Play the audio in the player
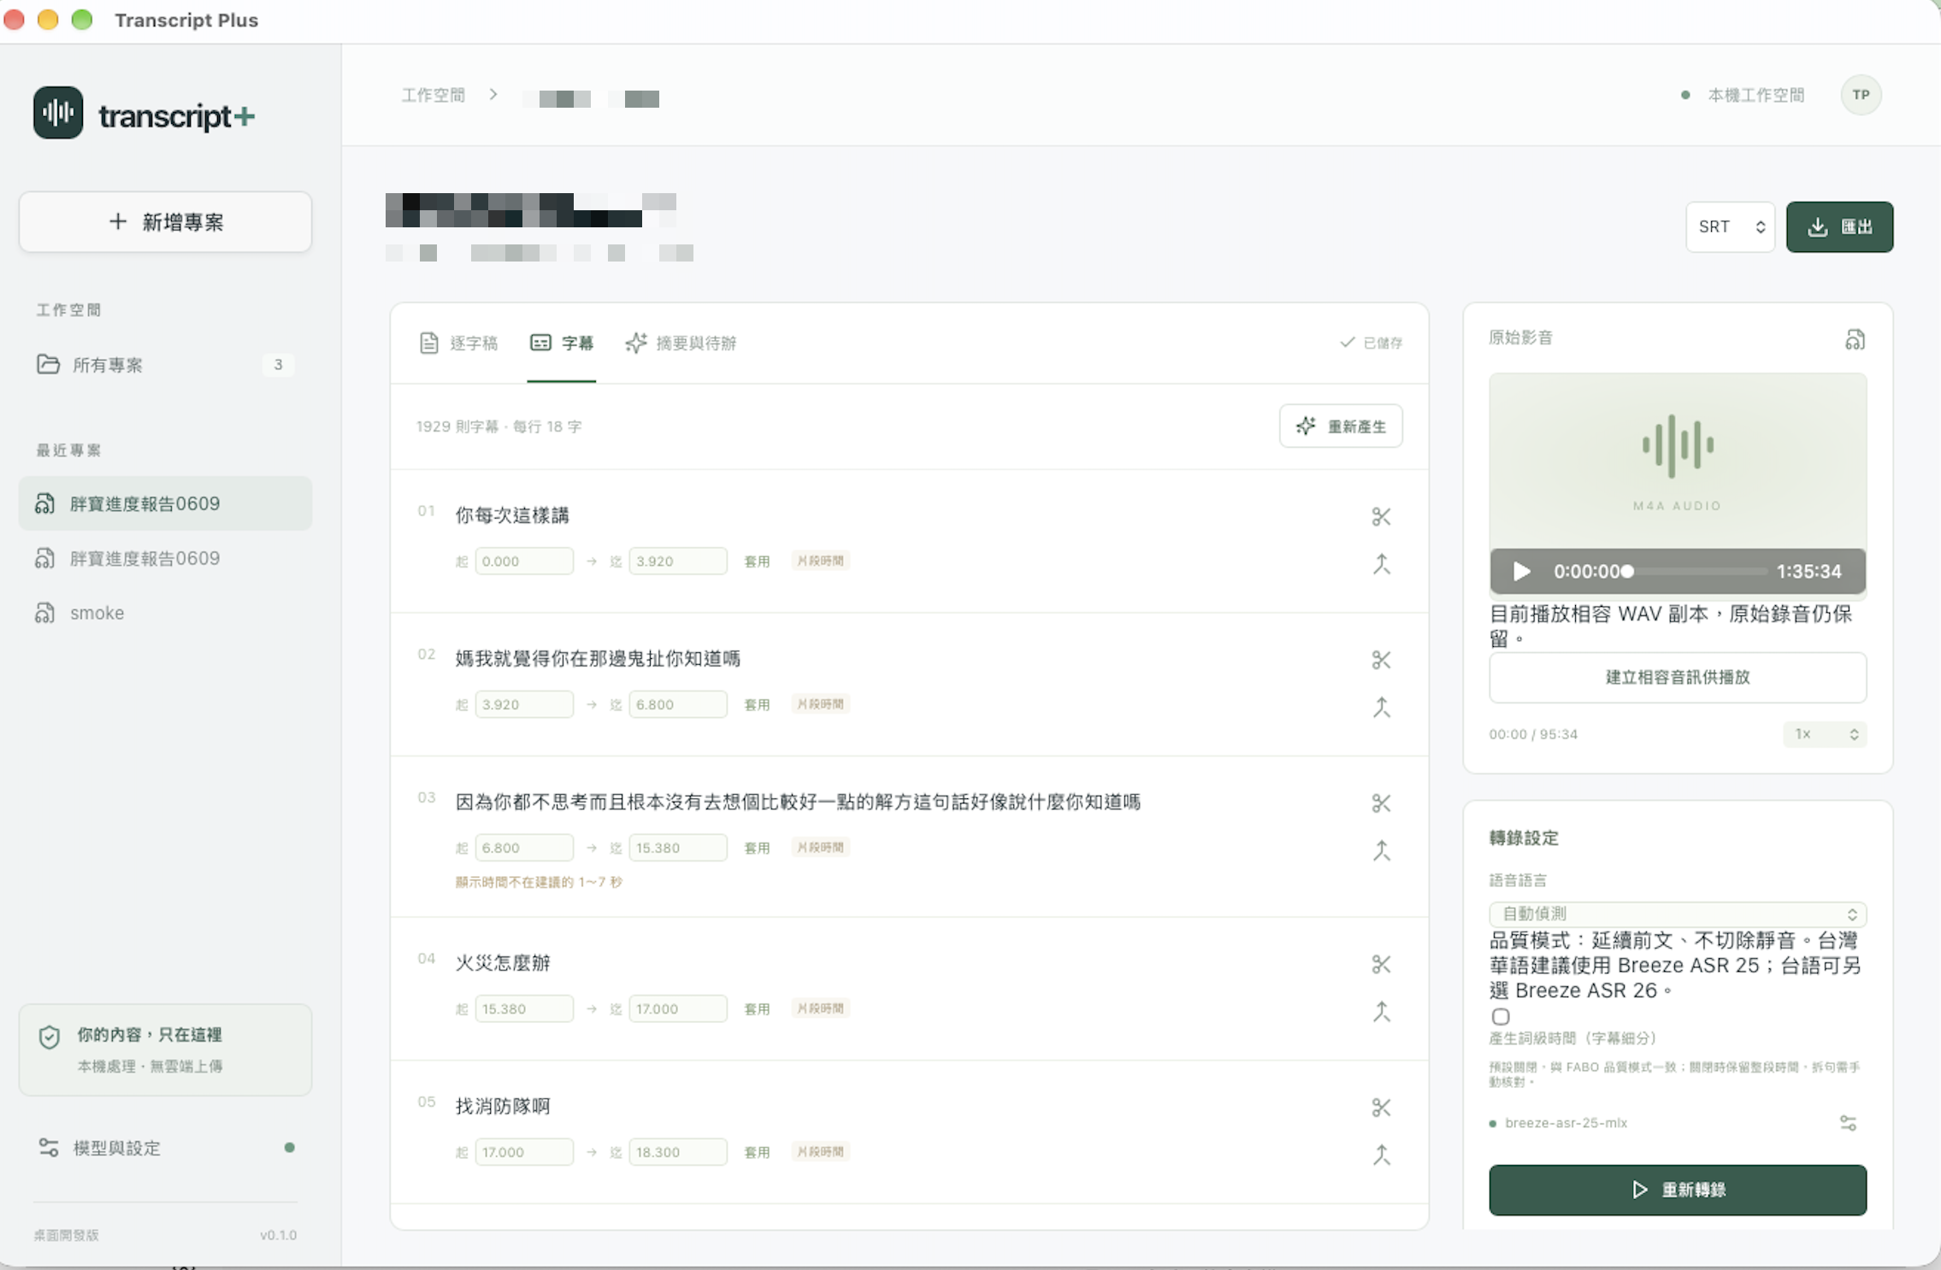This screenshot has width=1941, height=1270. tap(1521, 571)
